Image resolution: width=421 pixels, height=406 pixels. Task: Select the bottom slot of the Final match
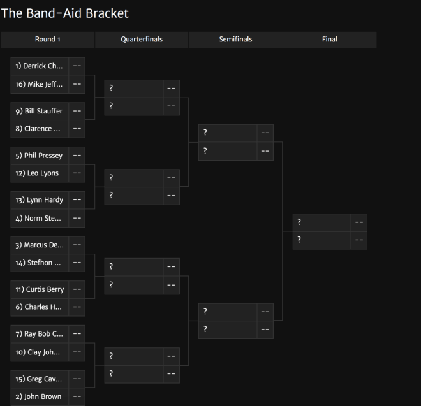coord(330,240)
